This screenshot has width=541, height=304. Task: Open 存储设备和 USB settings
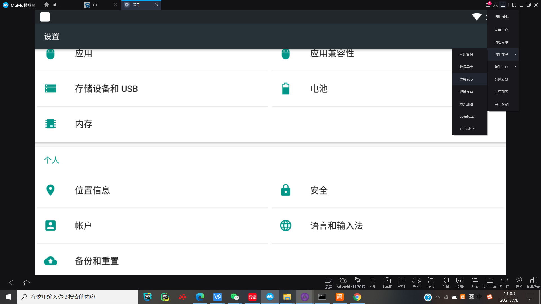click(x=106, y=89)
